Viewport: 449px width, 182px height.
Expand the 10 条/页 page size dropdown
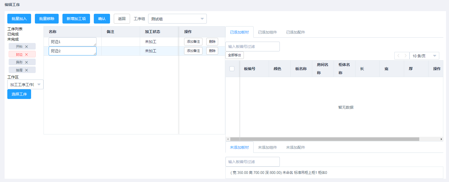click(424, 56)
